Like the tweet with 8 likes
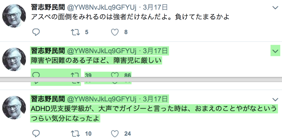This screenshot has height=139, width=282. pyautogui.click(x=115, y=32)
